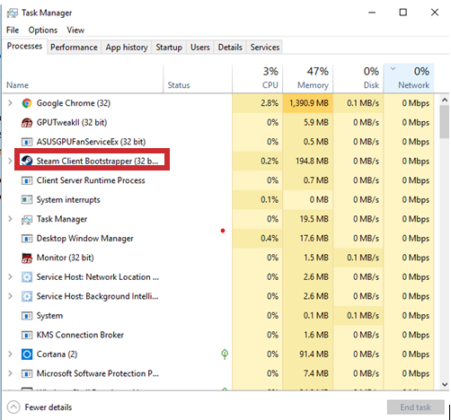Click the 91.4 MB memory value for Cortana
Viewport: 451px width, 420px height.
(314, 354)
